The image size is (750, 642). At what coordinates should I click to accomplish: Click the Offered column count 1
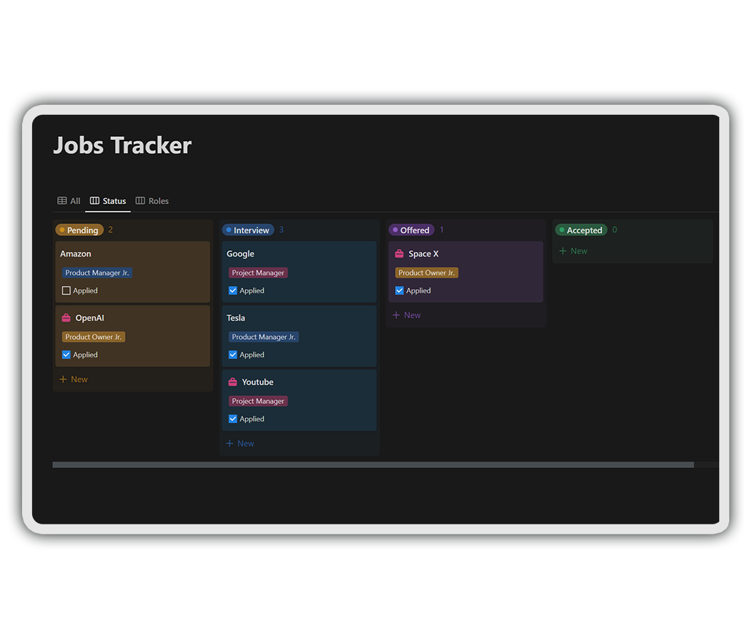441,230
